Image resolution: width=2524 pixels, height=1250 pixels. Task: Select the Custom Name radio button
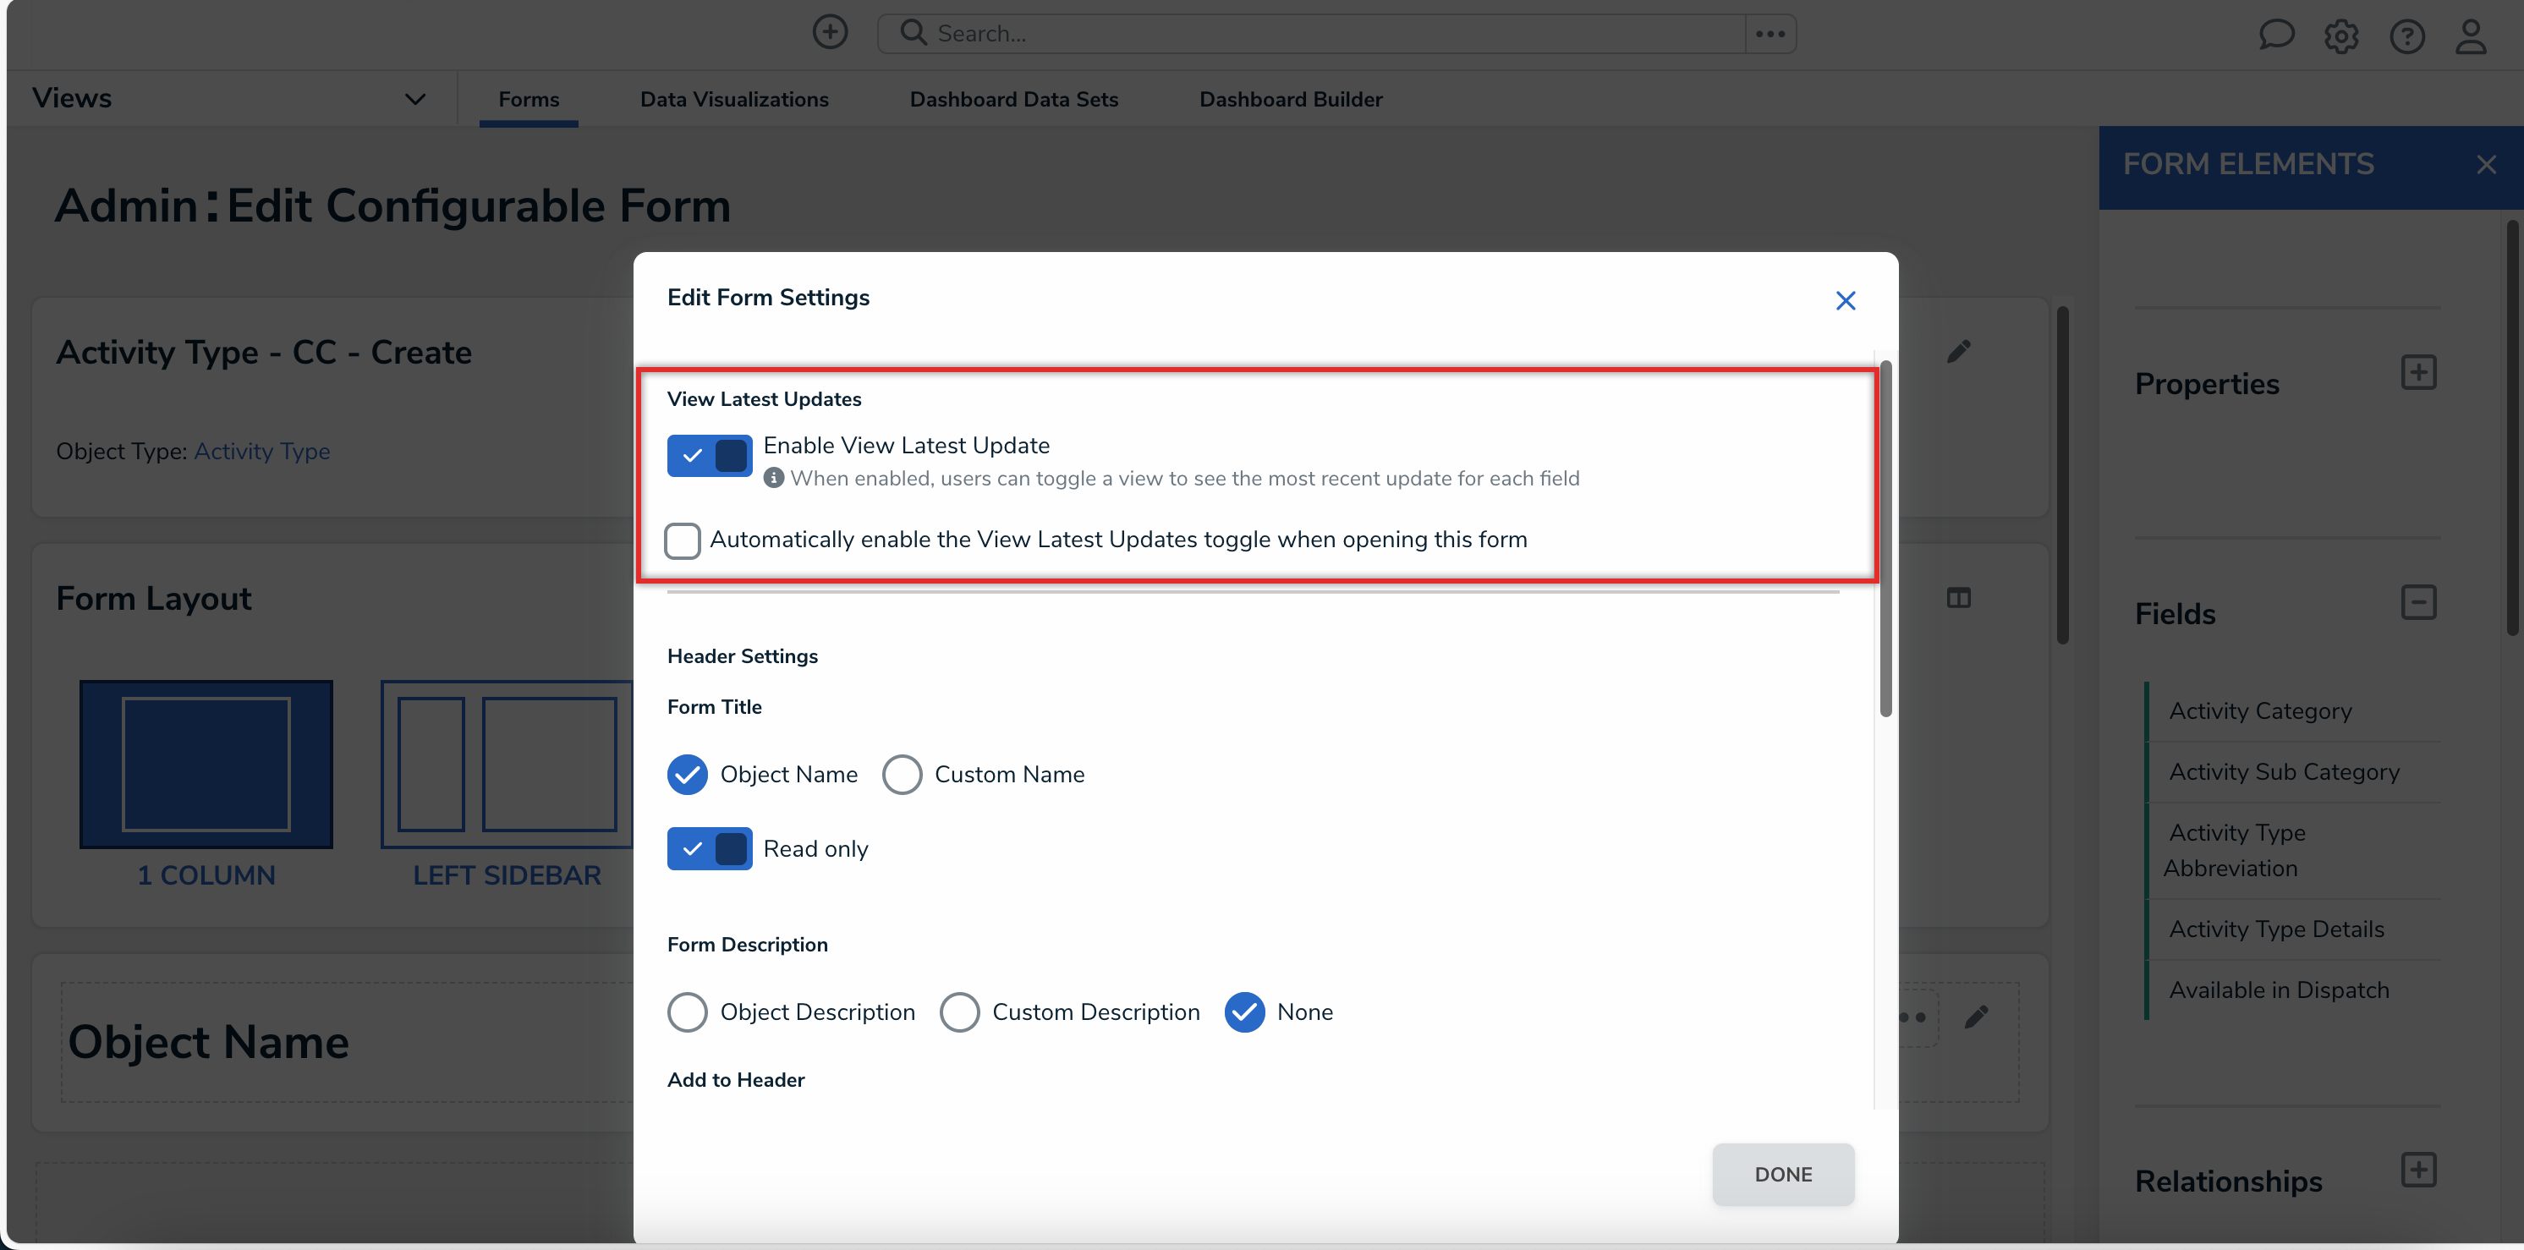(x=902, y=774)
